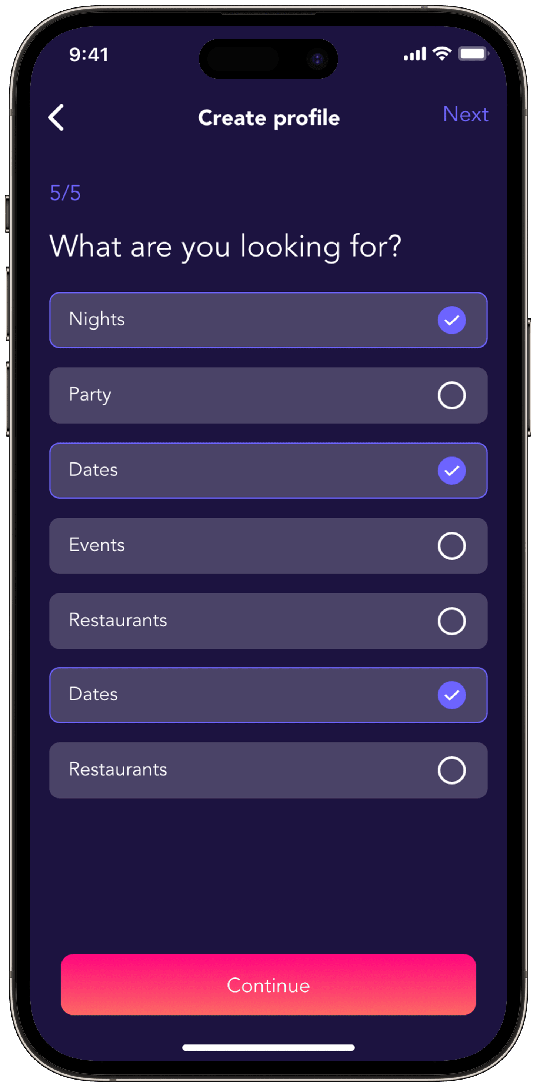Tap the Wi-Fi status icon
537x1087 pixels.
(441, 54)
